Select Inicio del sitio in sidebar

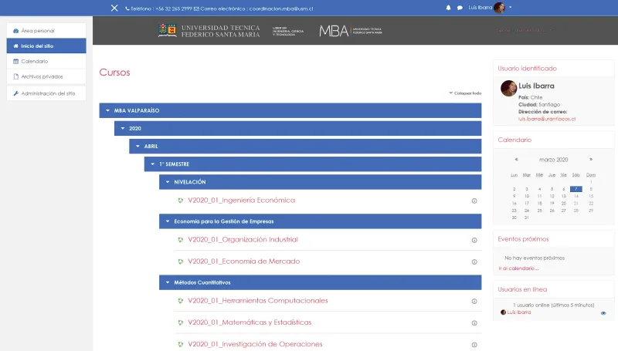[46, 46]
